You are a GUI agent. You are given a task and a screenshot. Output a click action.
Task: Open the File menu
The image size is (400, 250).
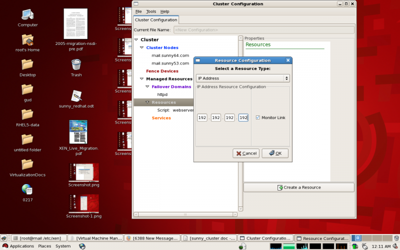point(138,11)
